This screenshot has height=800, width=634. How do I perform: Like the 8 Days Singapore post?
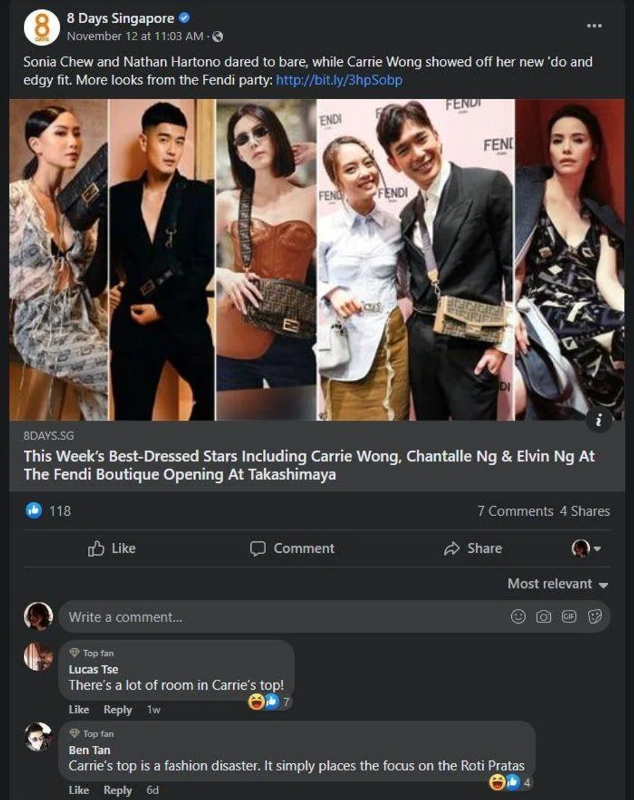pyautogui.click(x=112, y=548)
